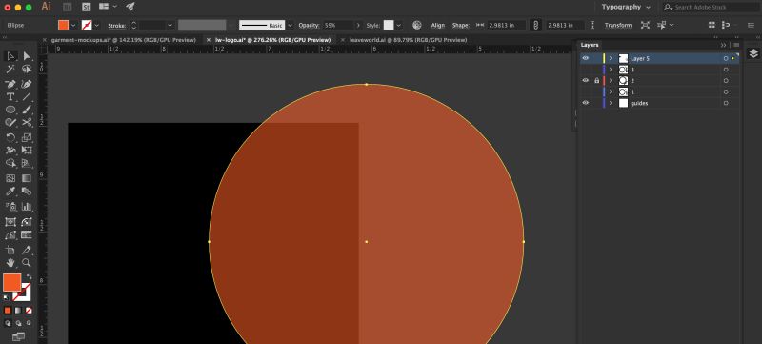Screen dimensions: 762x344
Task: Select the Paintbrush tool
Action: pos(27,110)
